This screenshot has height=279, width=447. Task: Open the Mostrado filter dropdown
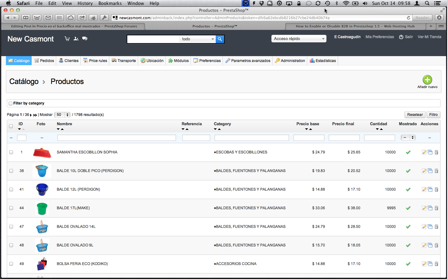point(408,138)
